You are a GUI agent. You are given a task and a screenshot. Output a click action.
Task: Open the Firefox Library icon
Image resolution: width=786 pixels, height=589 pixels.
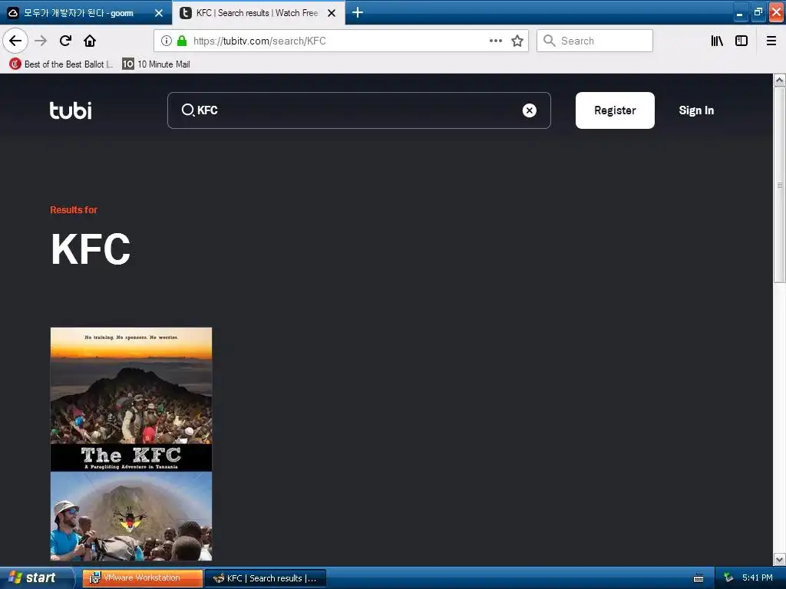[x=717, y=41]
